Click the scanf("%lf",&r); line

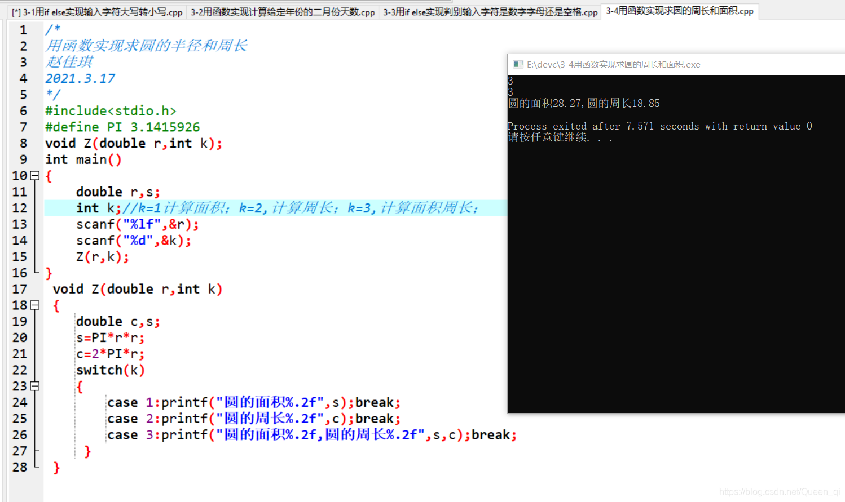[x=138, y=224]
